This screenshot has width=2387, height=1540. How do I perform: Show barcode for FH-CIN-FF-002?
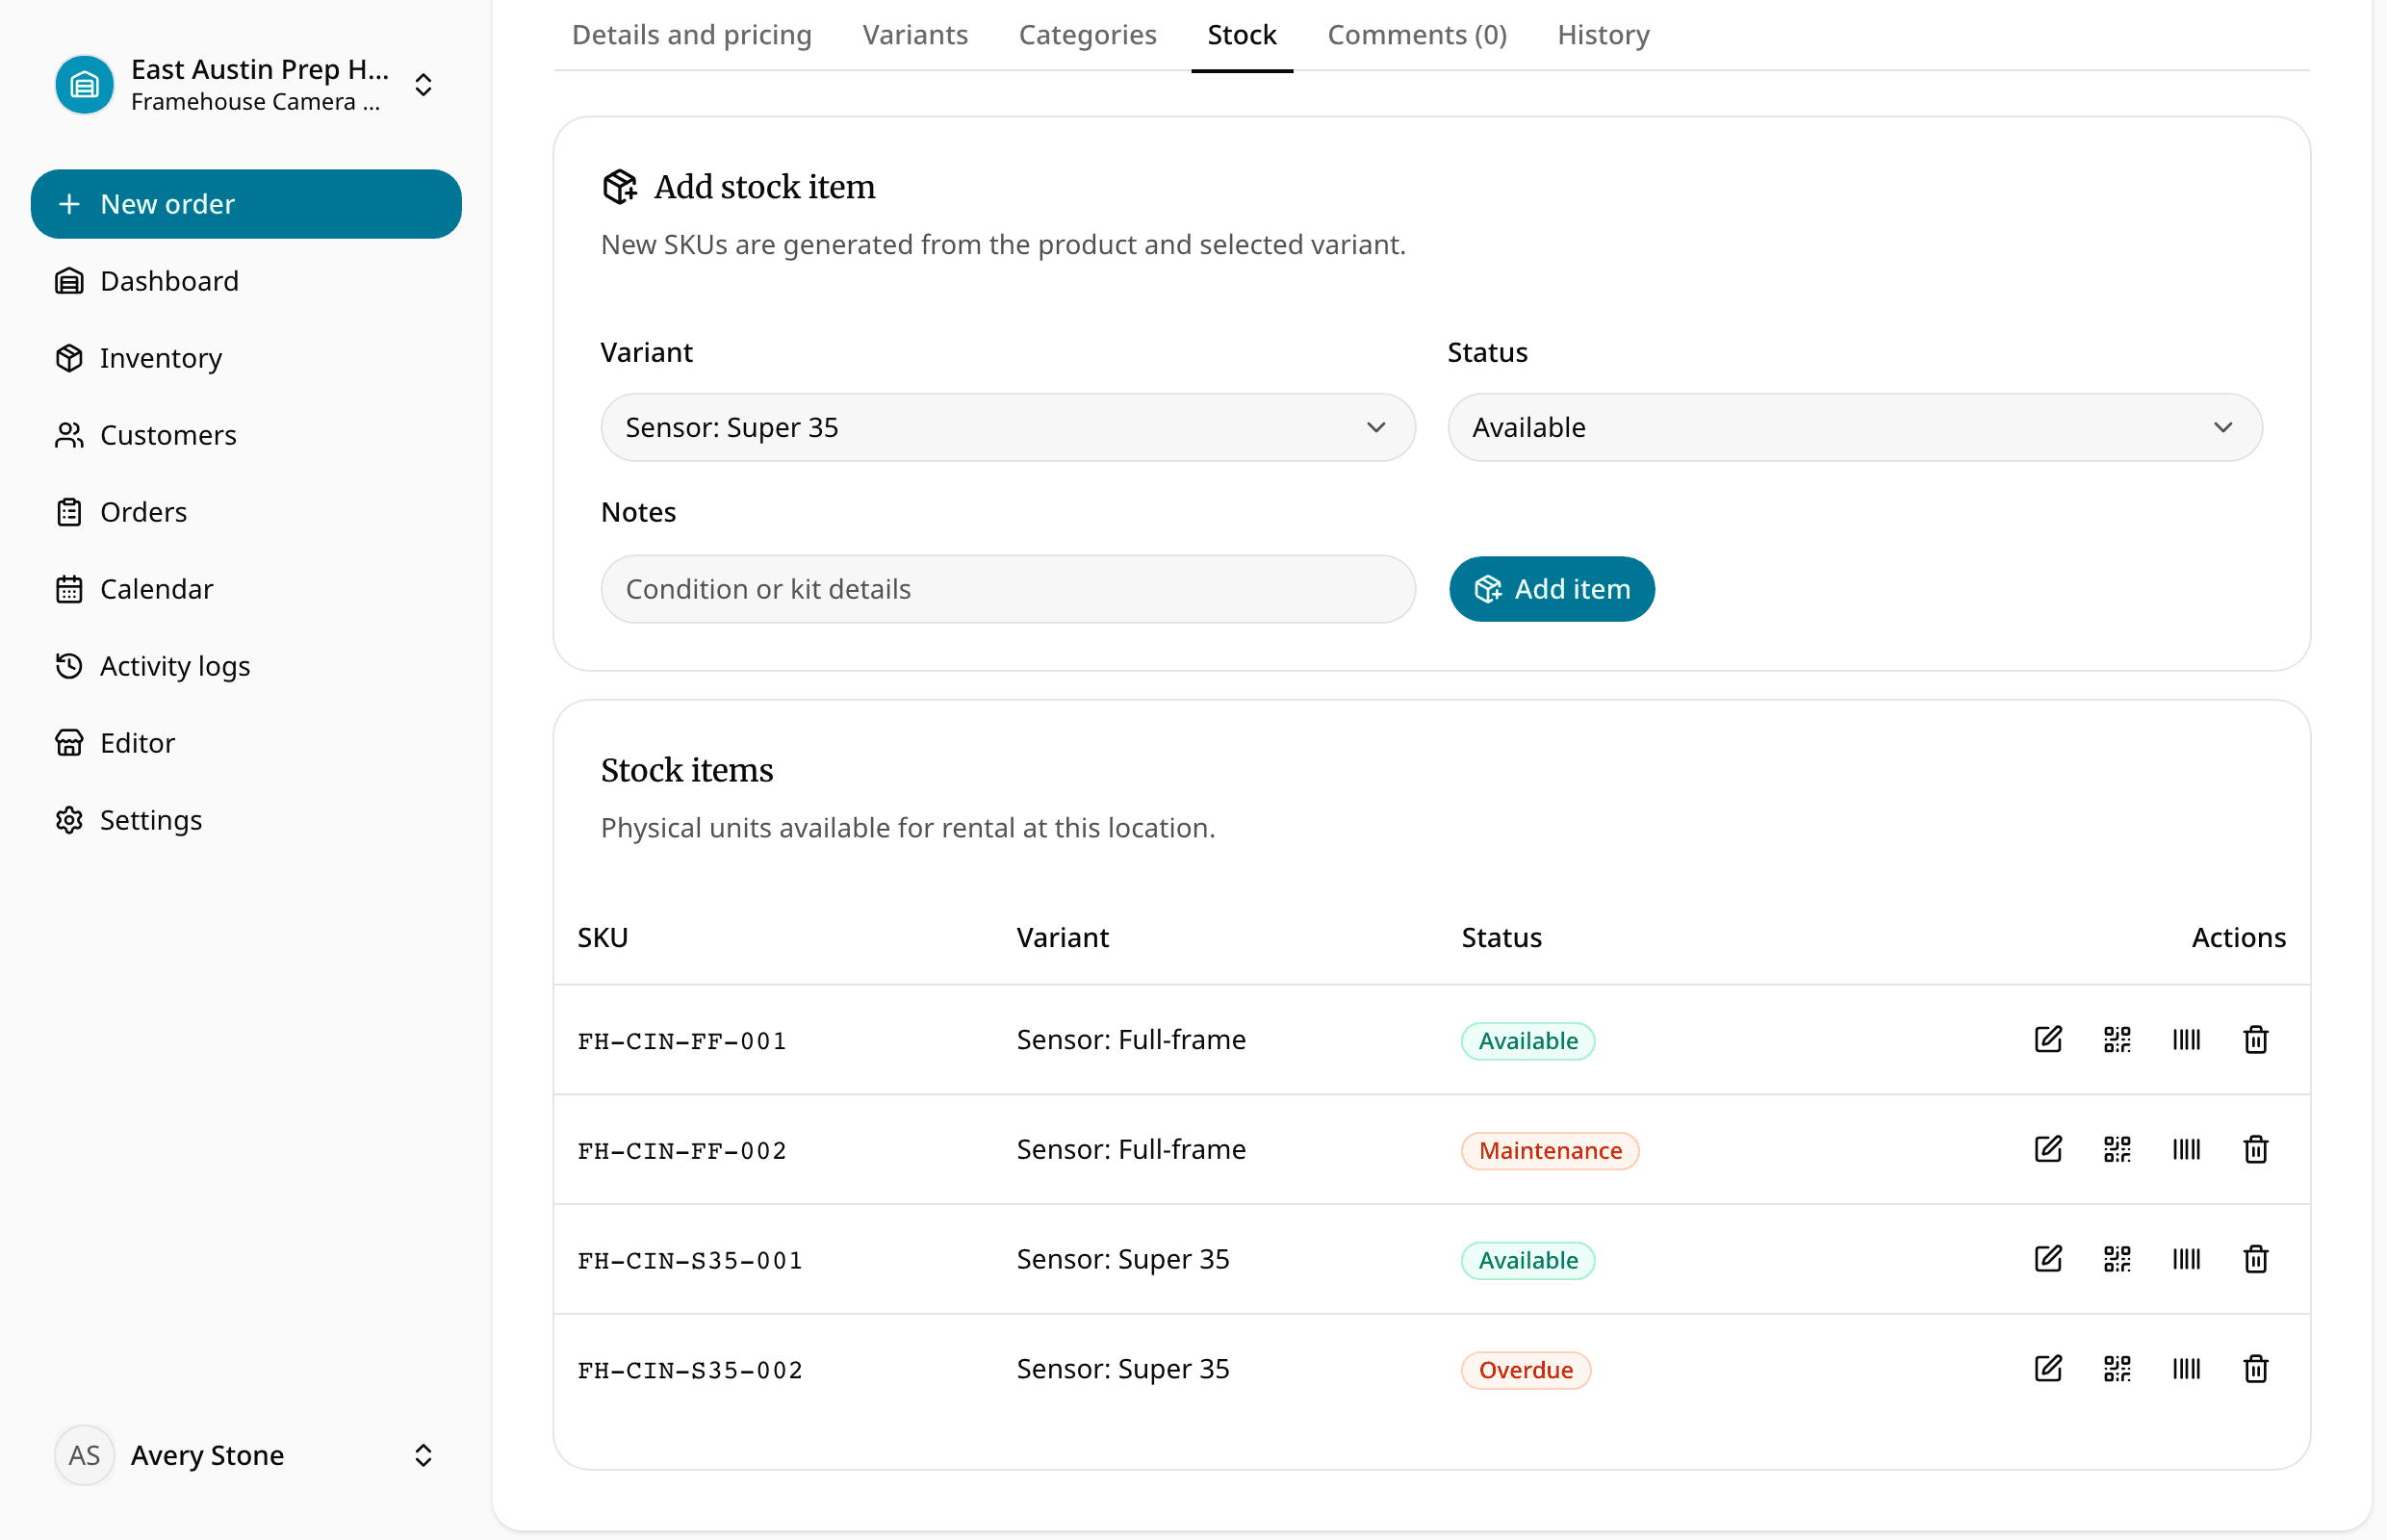click(x=2186, y=1149)
